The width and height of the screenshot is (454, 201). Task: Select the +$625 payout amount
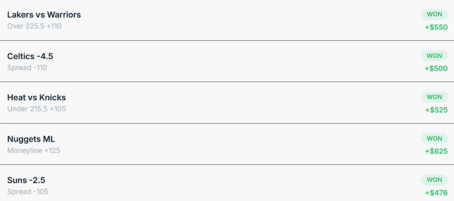(x=436, y=151)
